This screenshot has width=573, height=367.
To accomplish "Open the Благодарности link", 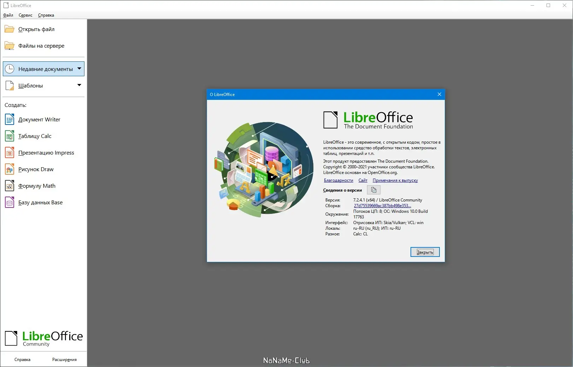I will (338, 180).
